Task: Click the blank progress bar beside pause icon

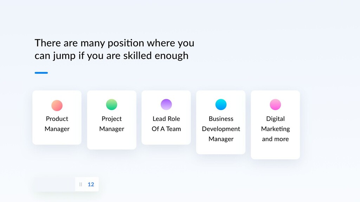Action: (x=54, y=184)
